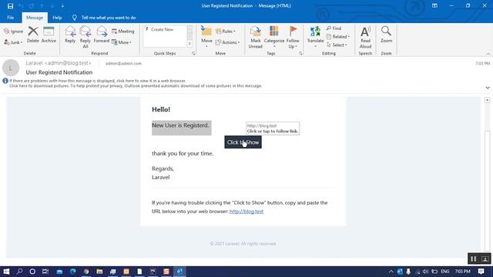
Task: Archive this email
Action: click(x=49, y=35)
